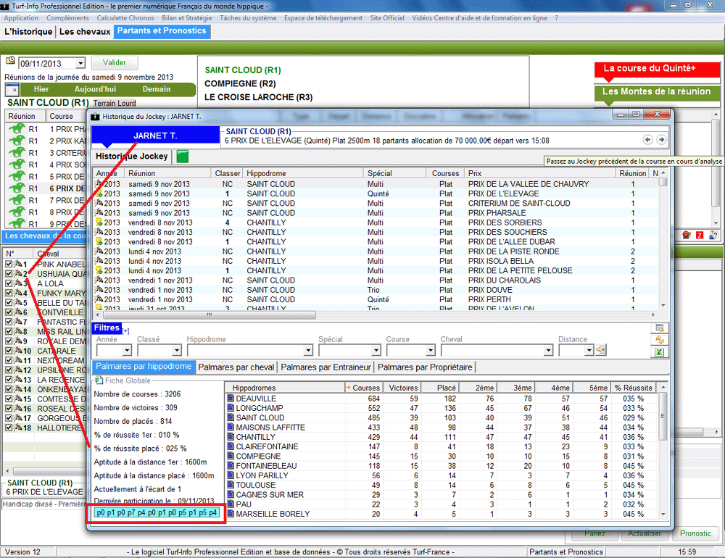Uncheck horse 10 CATARALE checkbox
This screenshot has width=725, height=558.
[x=9, y=351]
